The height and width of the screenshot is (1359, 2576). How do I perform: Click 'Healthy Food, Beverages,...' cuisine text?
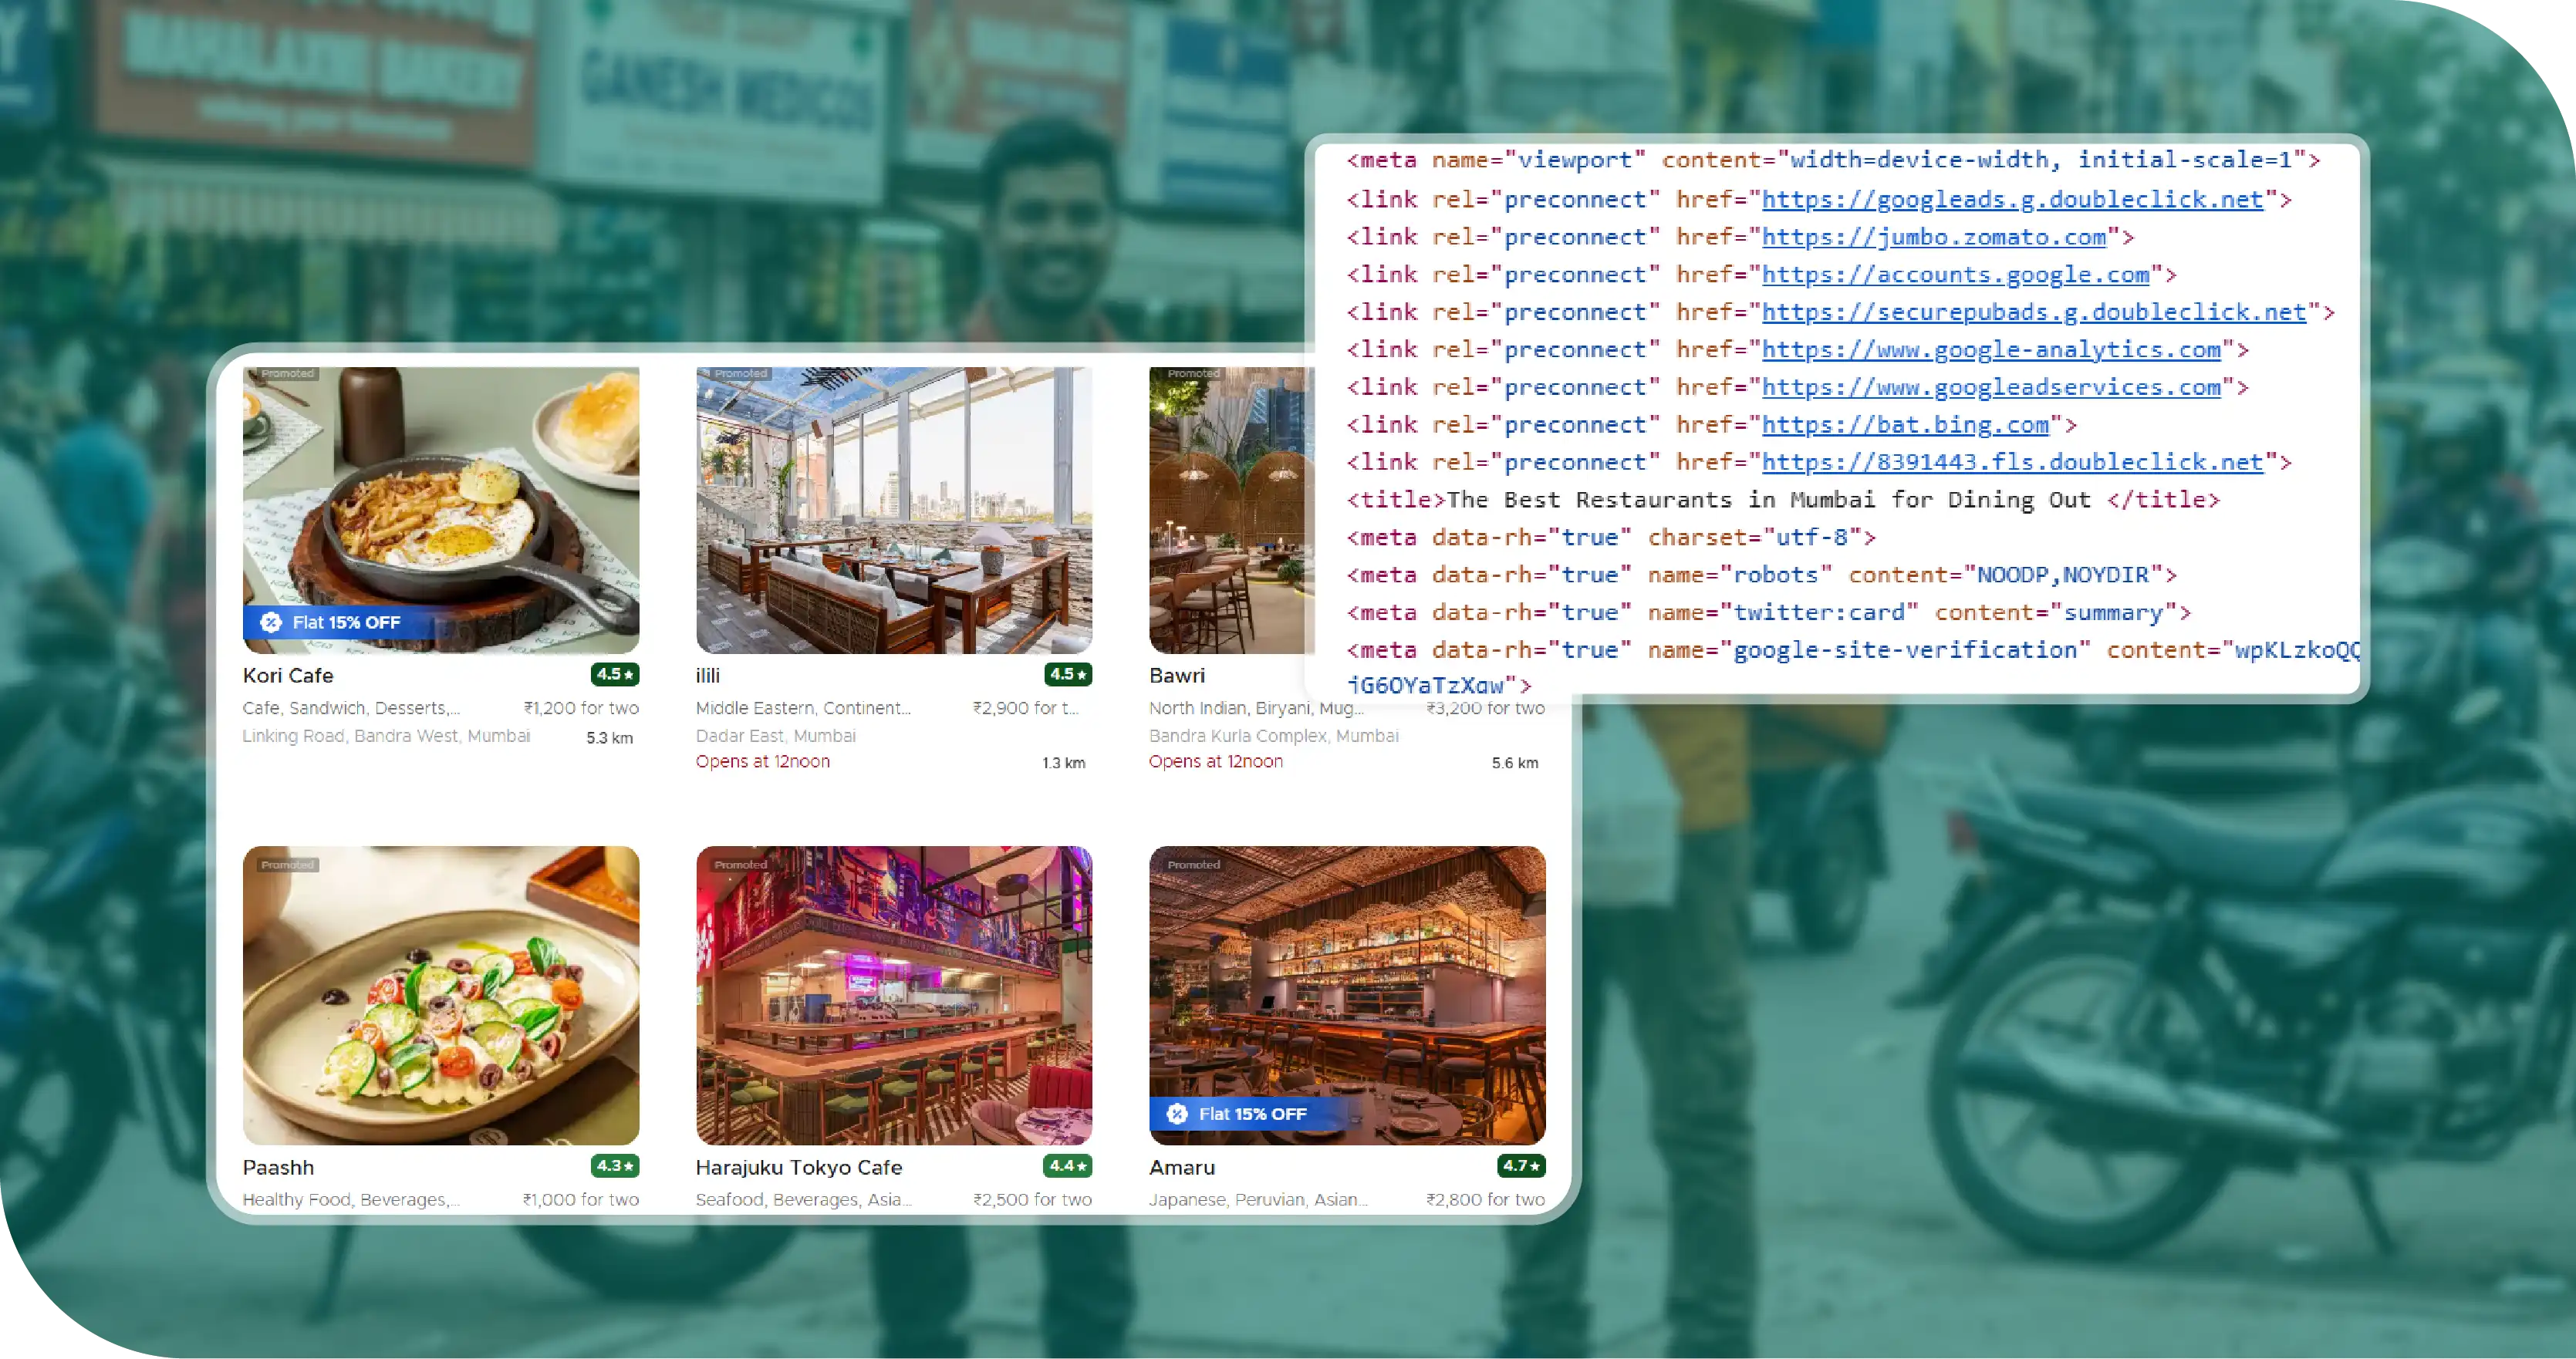point(351,1200)
